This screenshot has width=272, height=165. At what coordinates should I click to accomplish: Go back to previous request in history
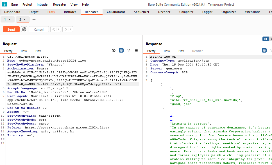tap(53, 30)
